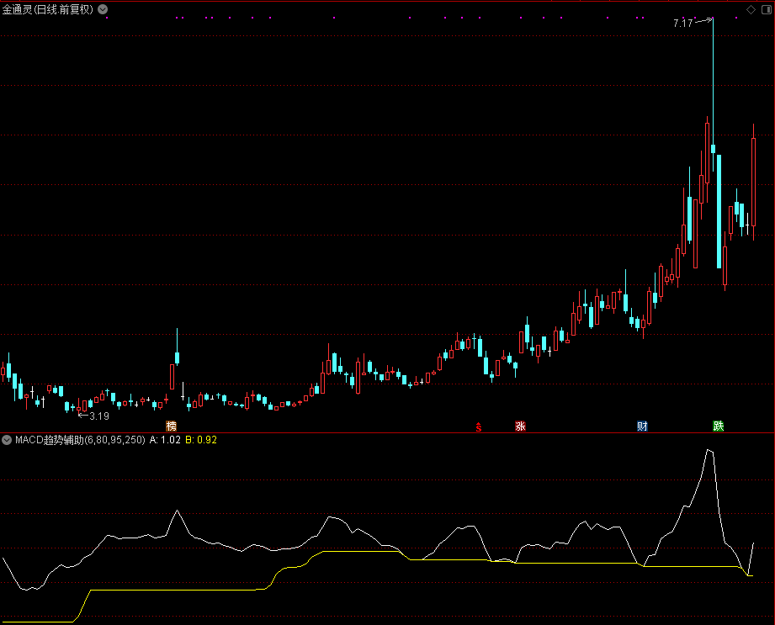
Task: Open the 财 financial report marker
Action: pos(642,426)
